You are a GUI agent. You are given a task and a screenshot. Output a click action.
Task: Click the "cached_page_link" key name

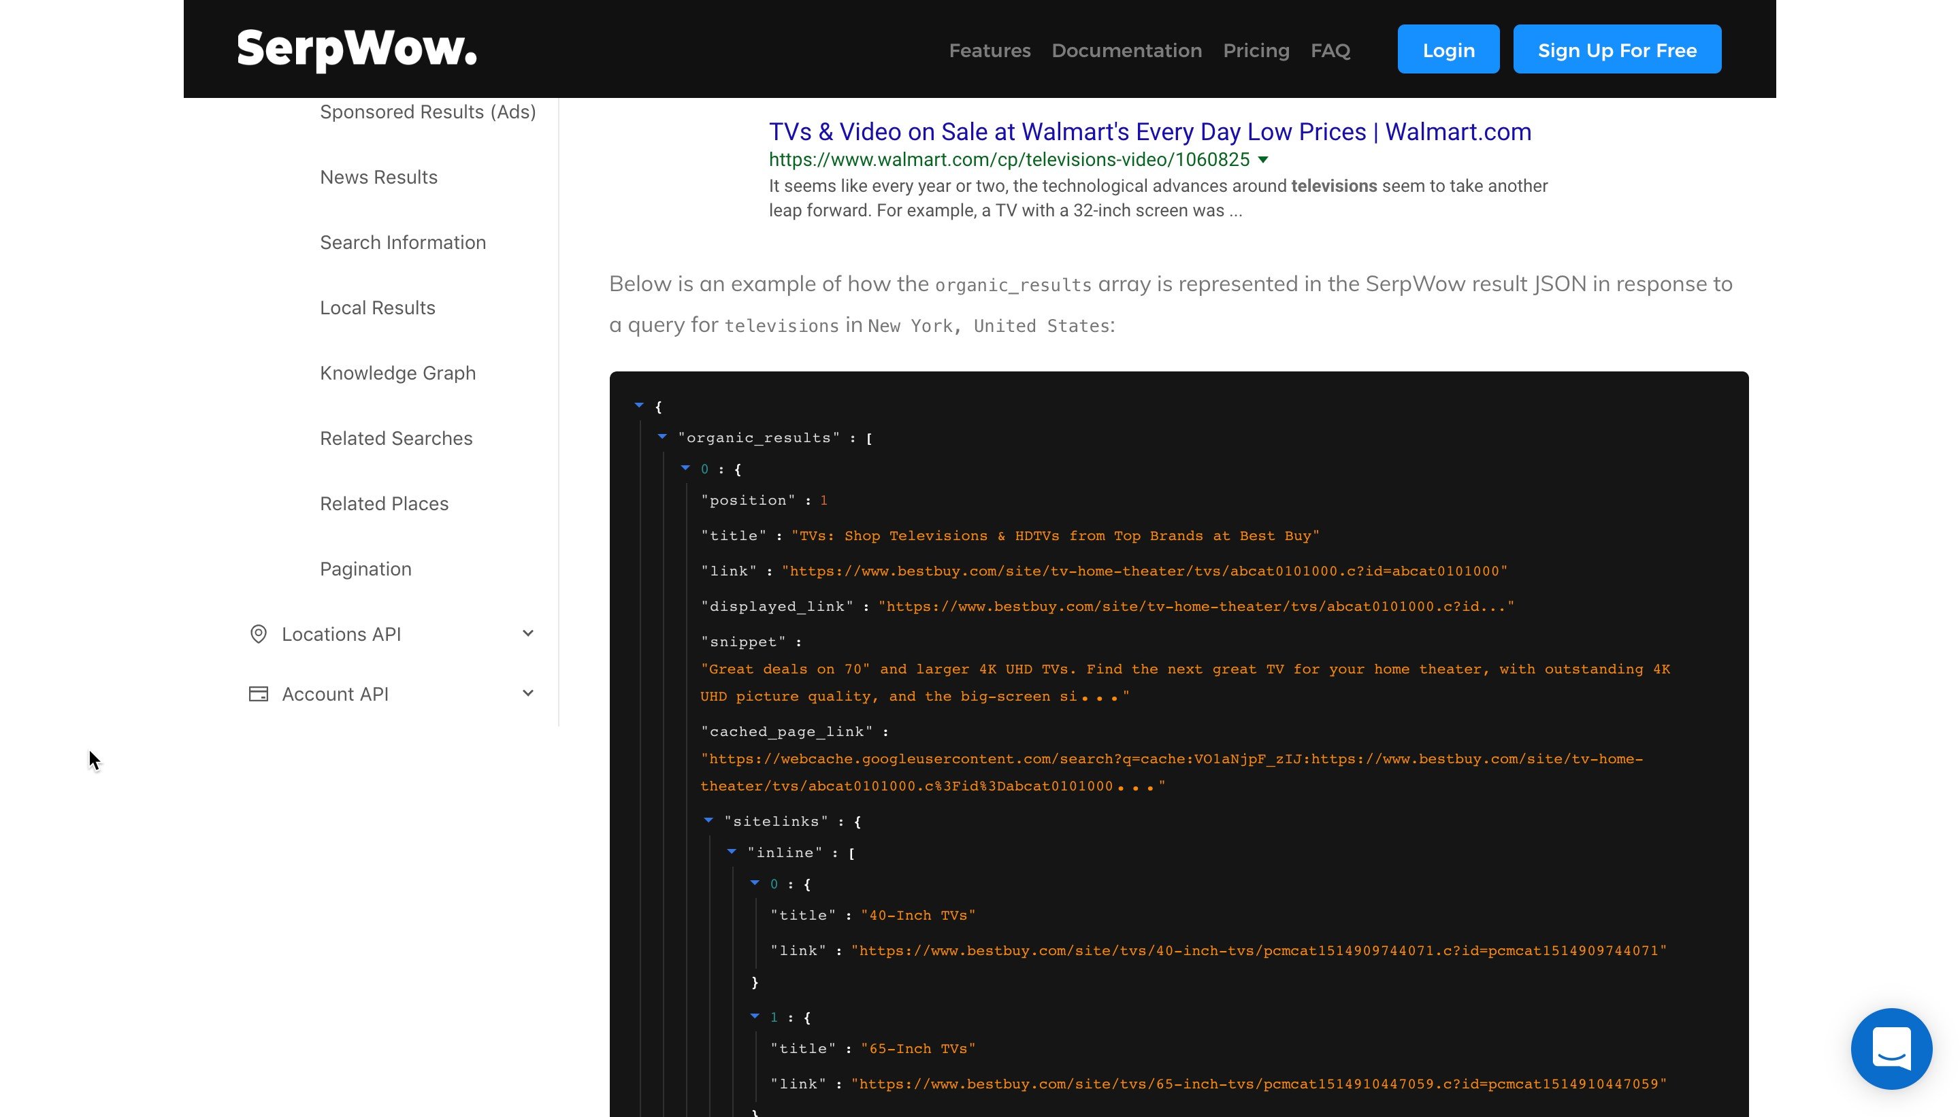point(787,732)
